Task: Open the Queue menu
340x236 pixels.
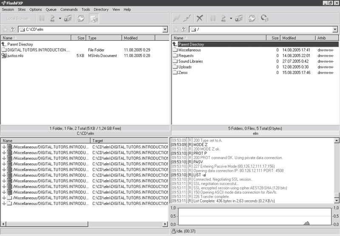Action: click(x=51, y=9)
